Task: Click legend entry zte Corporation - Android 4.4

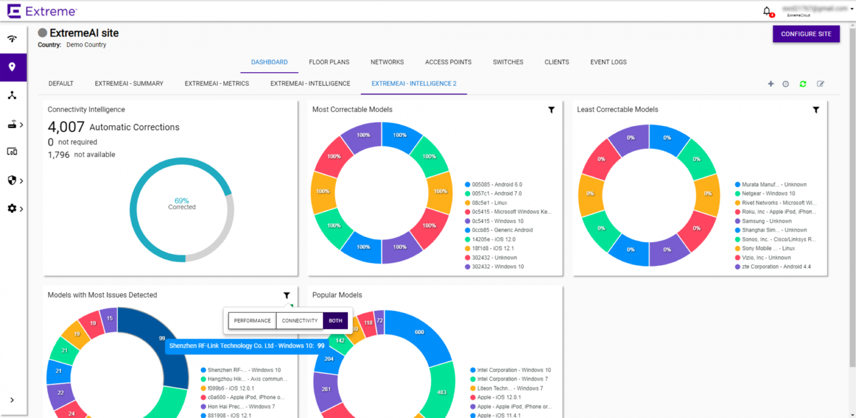Action: click(x=773, y=267)
